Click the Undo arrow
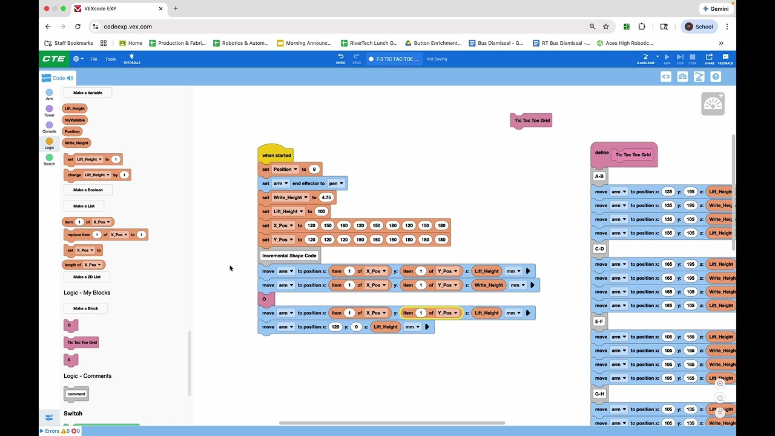The width and height of the screenshot is (775, 436). pos(340,59)
